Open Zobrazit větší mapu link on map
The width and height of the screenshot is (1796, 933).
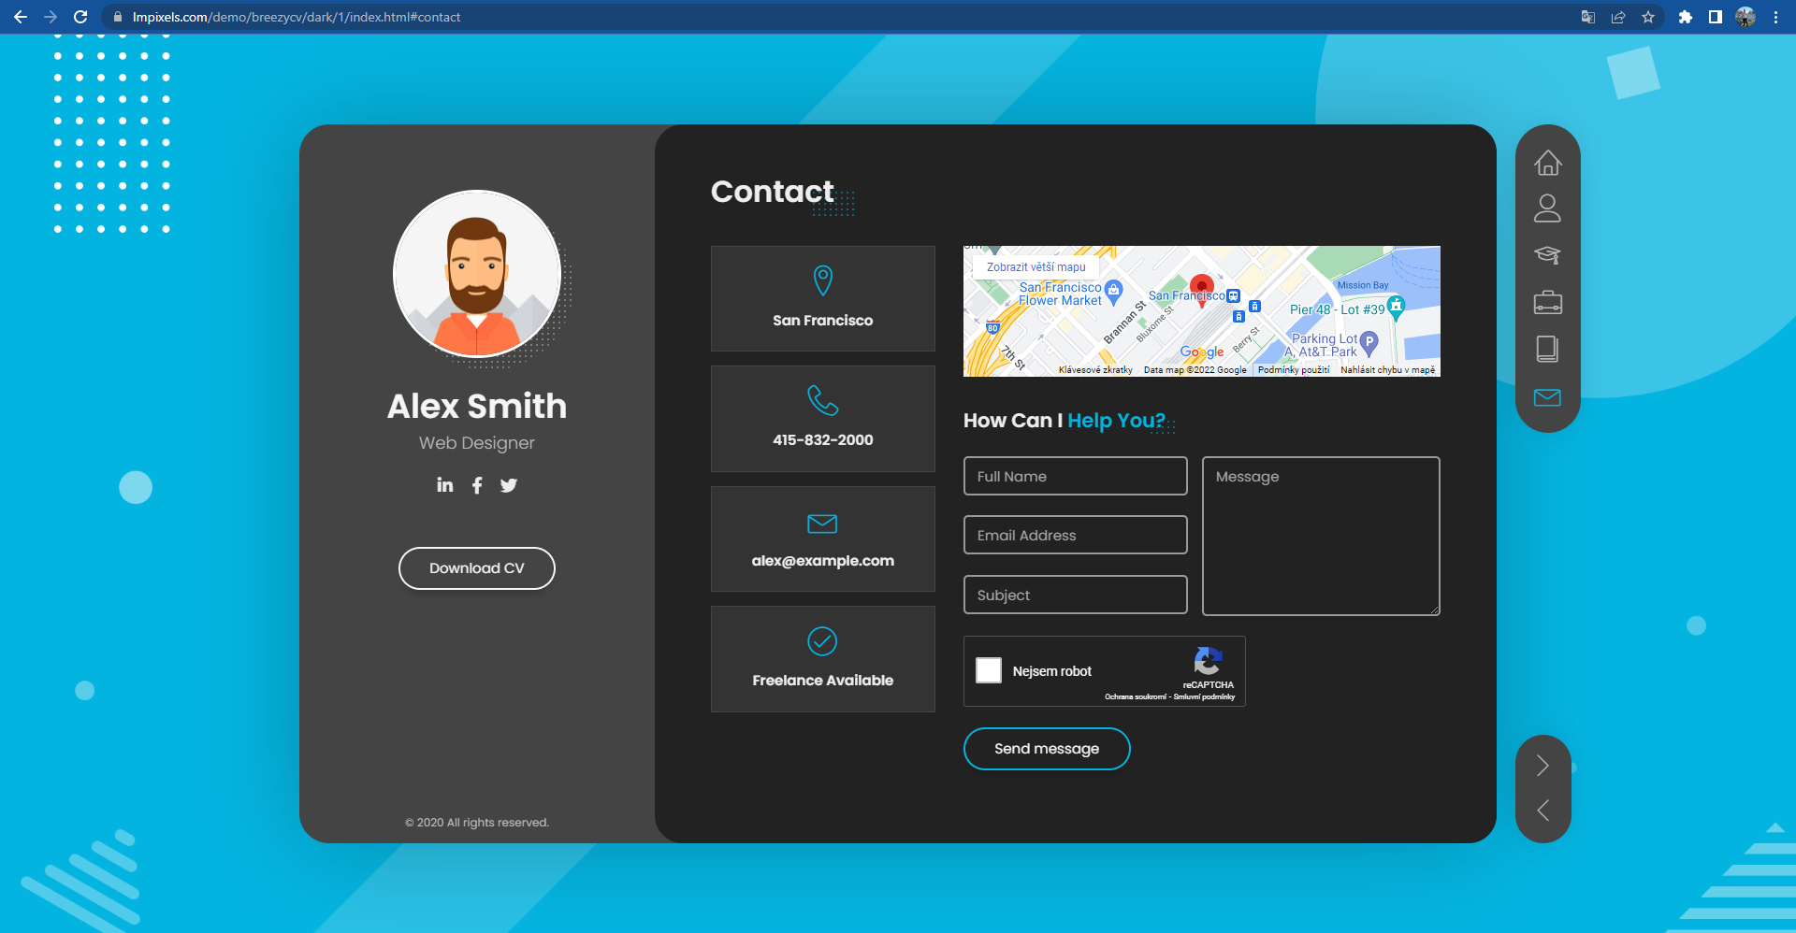pyautogui.click(x=1036, y=267)
